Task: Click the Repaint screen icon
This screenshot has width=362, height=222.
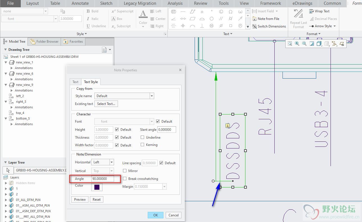Action: (312, 44)
